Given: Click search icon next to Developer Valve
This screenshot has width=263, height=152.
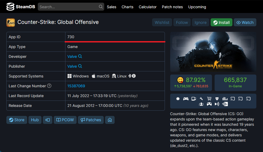Looking at the screenshot, I should (80, 57).
